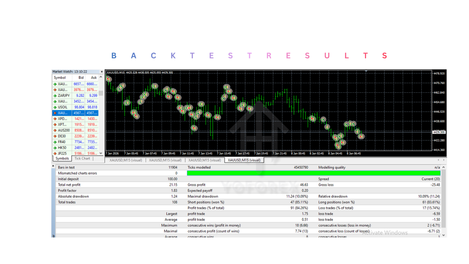Screen dimensions: 469x264
Task: Click the 4429.305 price label on the axis
Action: click(439, 132)
